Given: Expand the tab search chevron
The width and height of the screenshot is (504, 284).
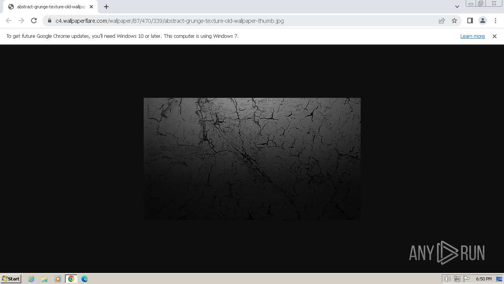Looking at the screenshot, I should click(457, 7).
